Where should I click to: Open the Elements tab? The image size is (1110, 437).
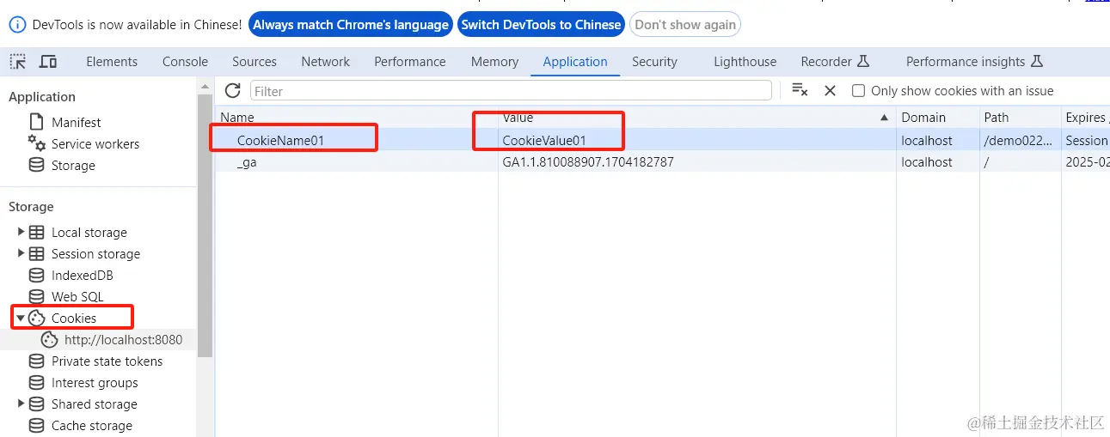click(x=112, y=62)
